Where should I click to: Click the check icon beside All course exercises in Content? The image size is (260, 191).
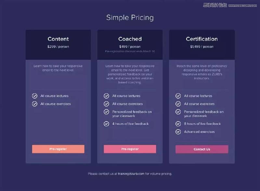click(35, 104)
